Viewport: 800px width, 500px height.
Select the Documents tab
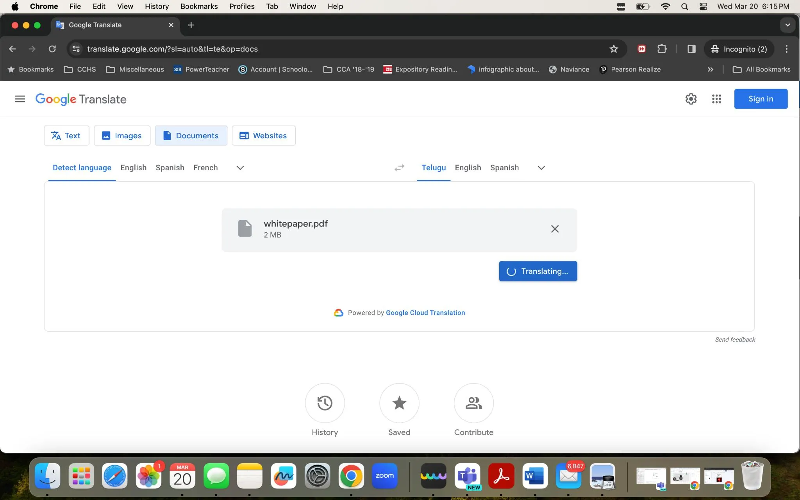[x=191, y=135]
